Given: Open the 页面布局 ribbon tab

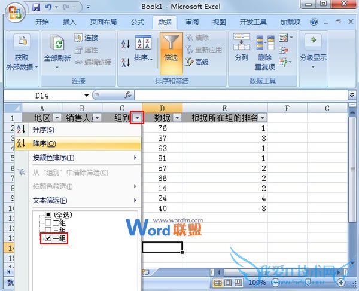Looking at the screenshot, I should pyautogui.click(x=104, y=22).
